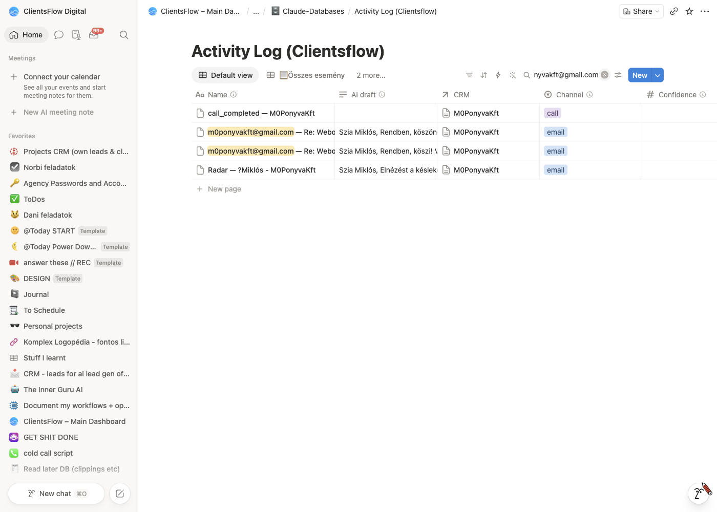Image resolution: width=717 pixels, height=512 pixels.
Task: Copy page link with the link icon
Action: coord(674,11)
